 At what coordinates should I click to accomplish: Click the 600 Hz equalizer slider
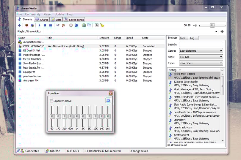pyautogui.click(x=71, y=116)
